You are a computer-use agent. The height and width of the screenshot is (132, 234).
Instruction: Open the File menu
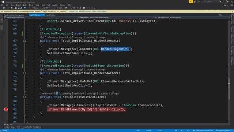click(3, 5)
